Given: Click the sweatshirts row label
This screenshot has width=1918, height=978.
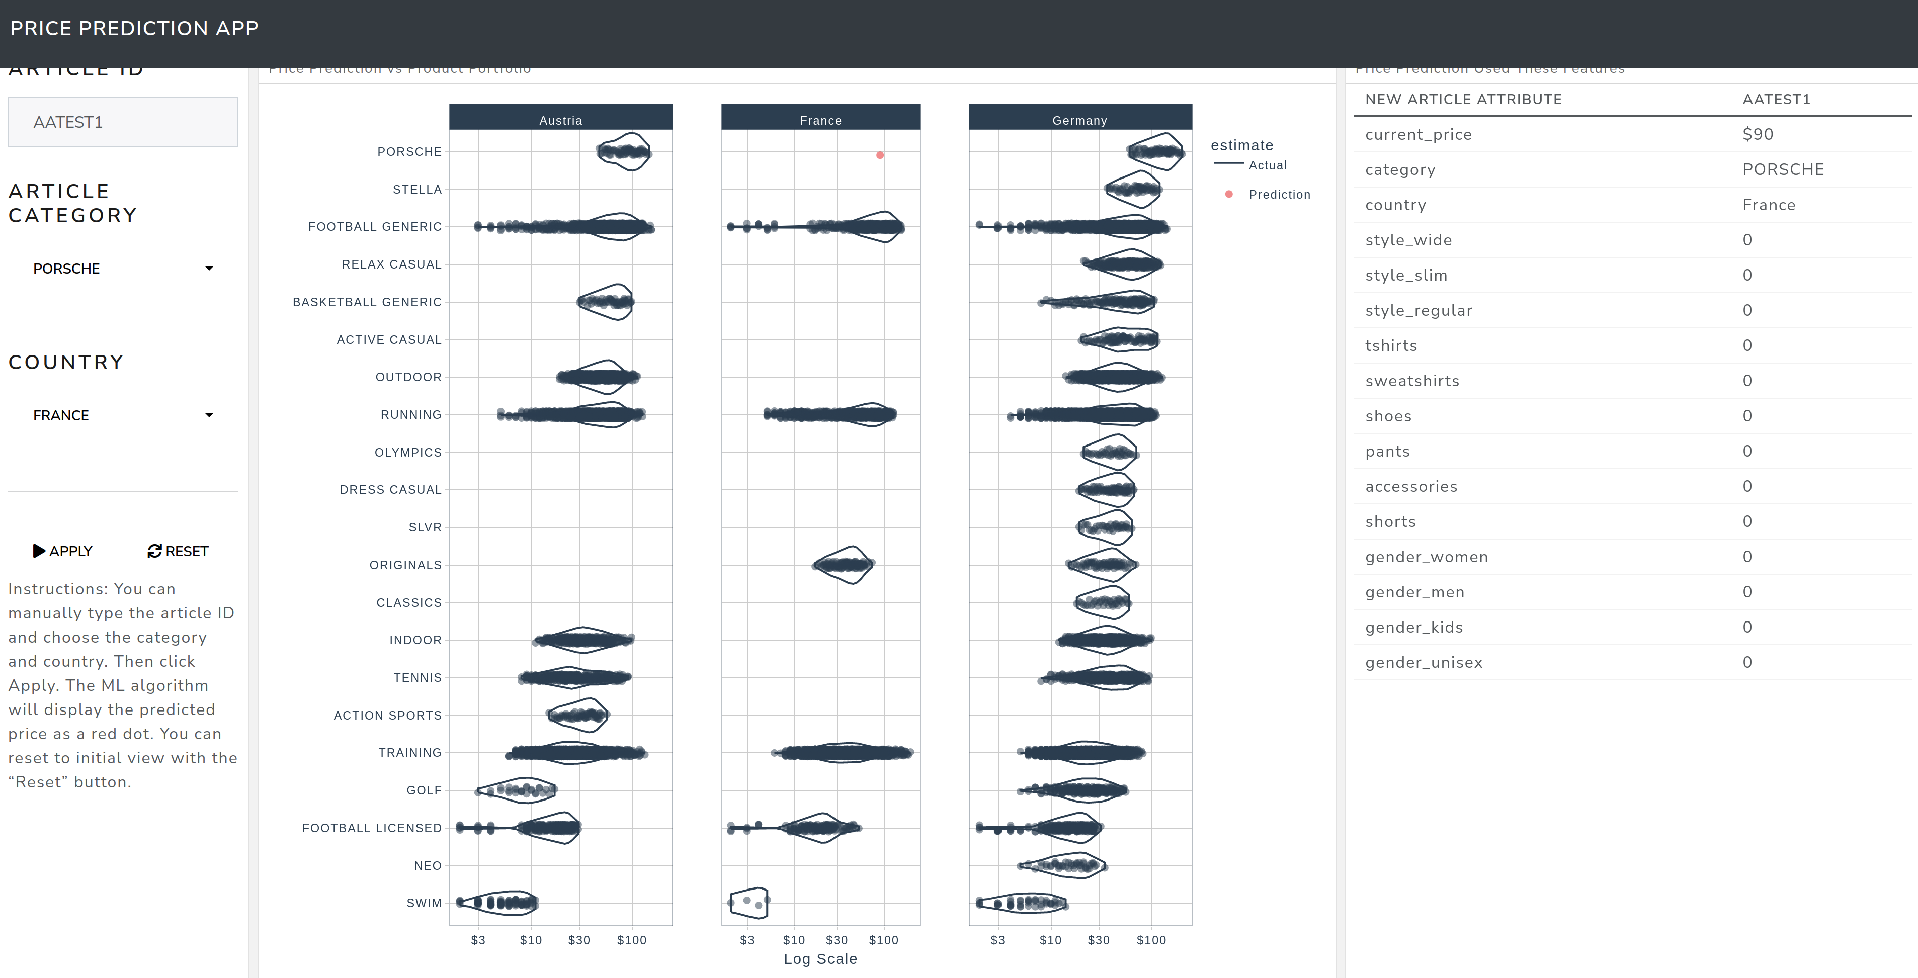Looking at the screenshot, I should click(x=1411, y=381).
